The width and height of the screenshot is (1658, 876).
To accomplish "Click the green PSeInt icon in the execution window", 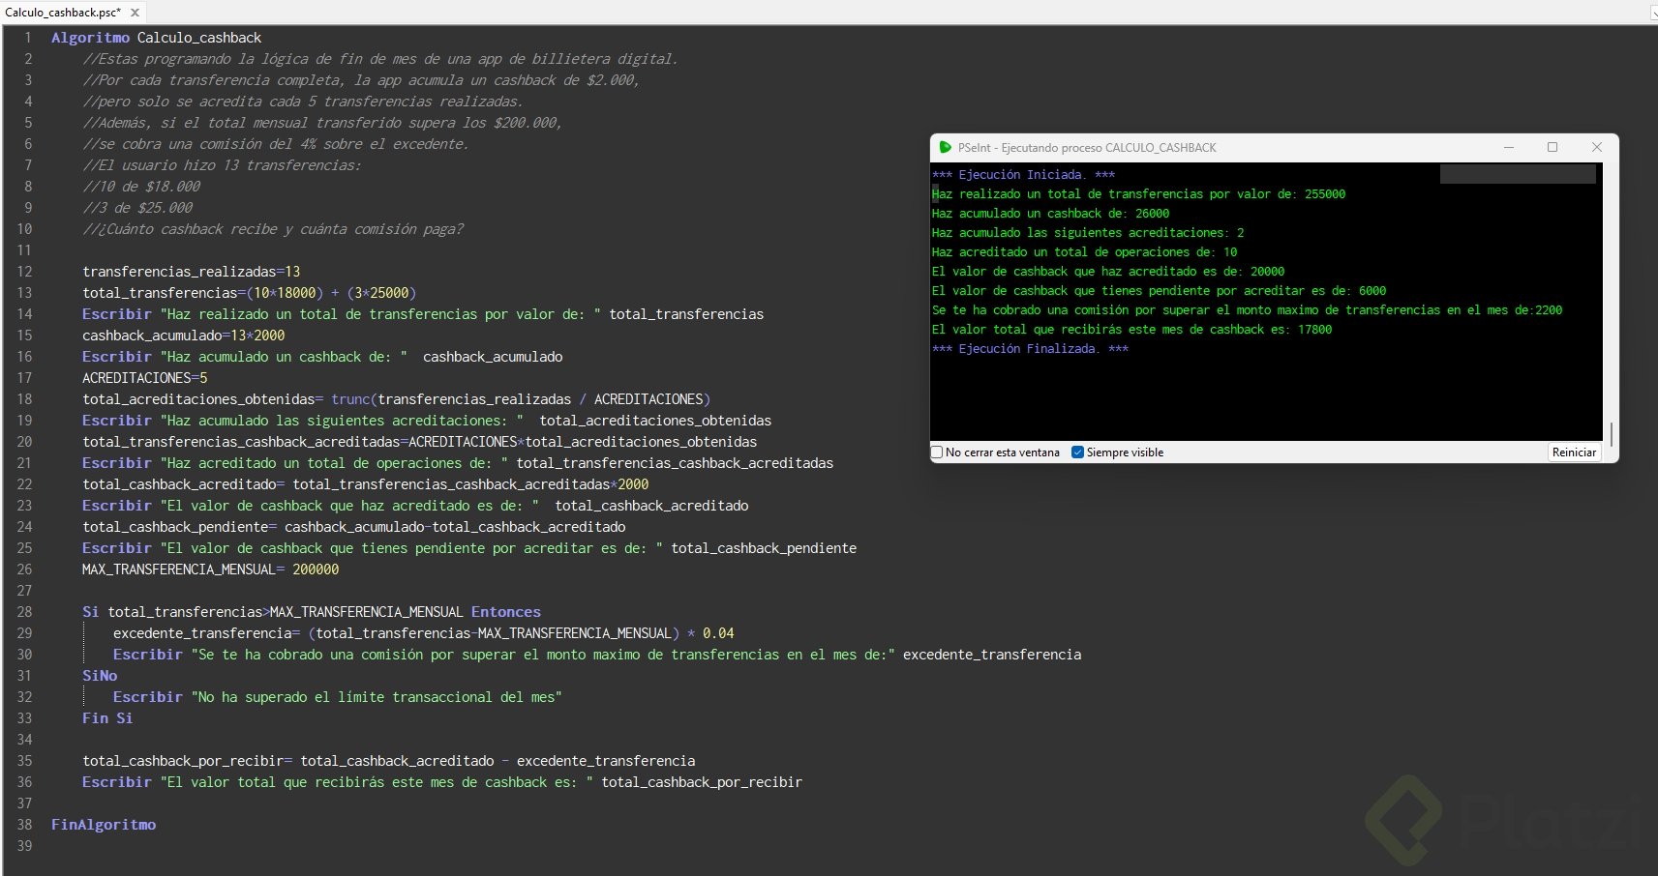I will coord(945,147).
